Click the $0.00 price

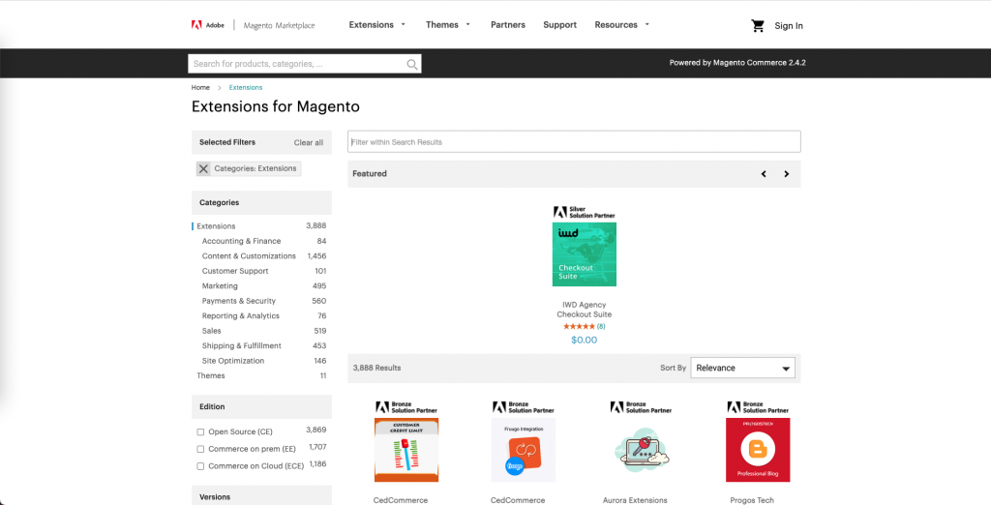(584, 340)
